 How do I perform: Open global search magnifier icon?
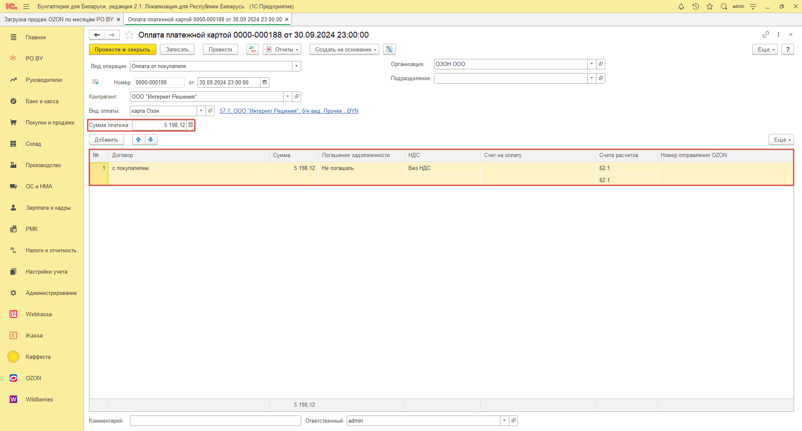pyautogui.click(x=724, y=6)
